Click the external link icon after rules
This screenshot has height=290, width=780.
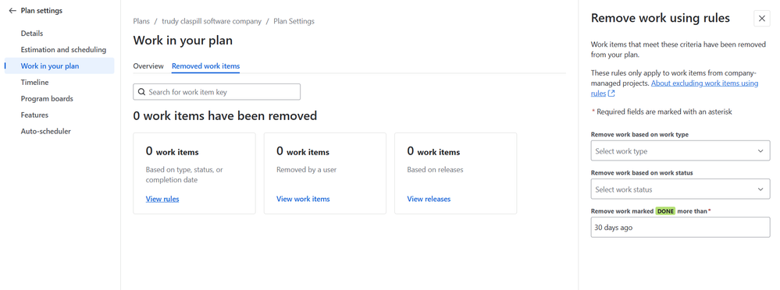point(611,94)
